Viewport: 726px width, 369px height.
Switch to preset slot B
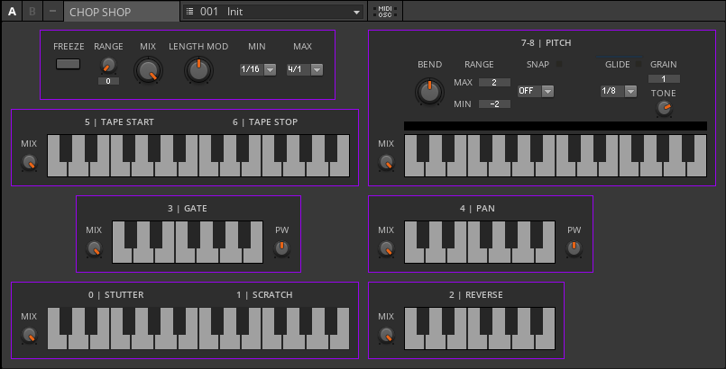(x=32, y=11)
